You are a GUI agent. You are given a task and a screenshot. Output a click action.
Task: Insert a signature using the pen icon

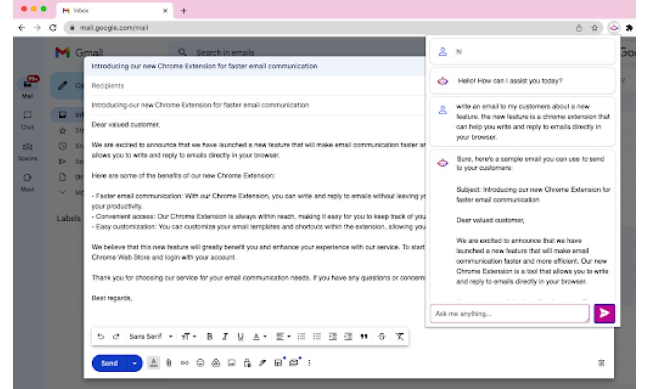262,363
